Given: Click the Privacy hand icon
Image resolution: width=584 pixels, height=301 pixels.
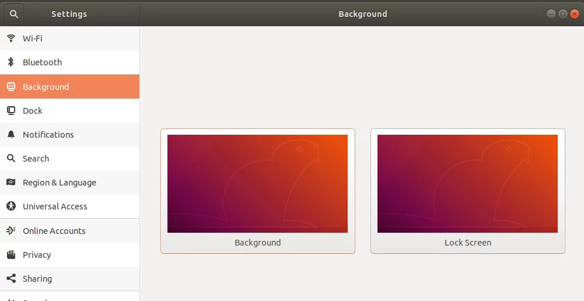Looking at the screenshot, I should [11, 254].
